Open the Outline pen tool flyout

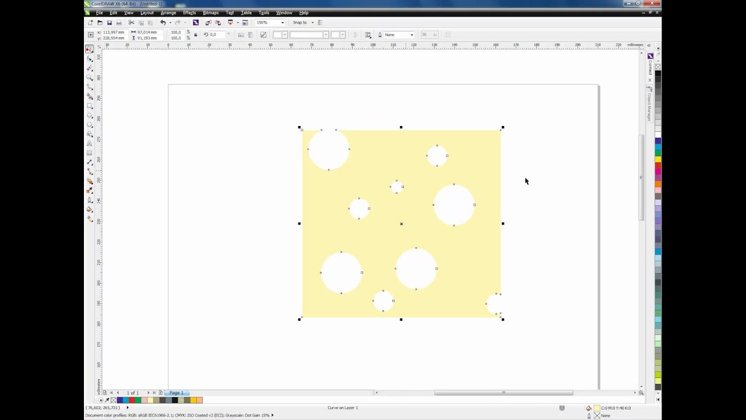click(90, 200)
